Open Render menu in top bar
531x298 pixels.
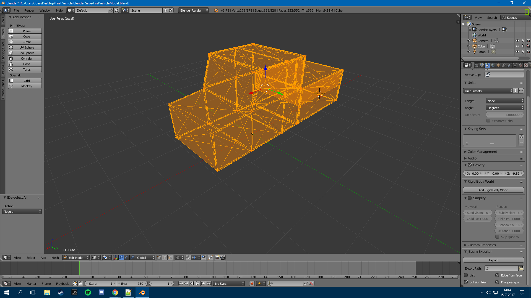click(x=29, y=10)
